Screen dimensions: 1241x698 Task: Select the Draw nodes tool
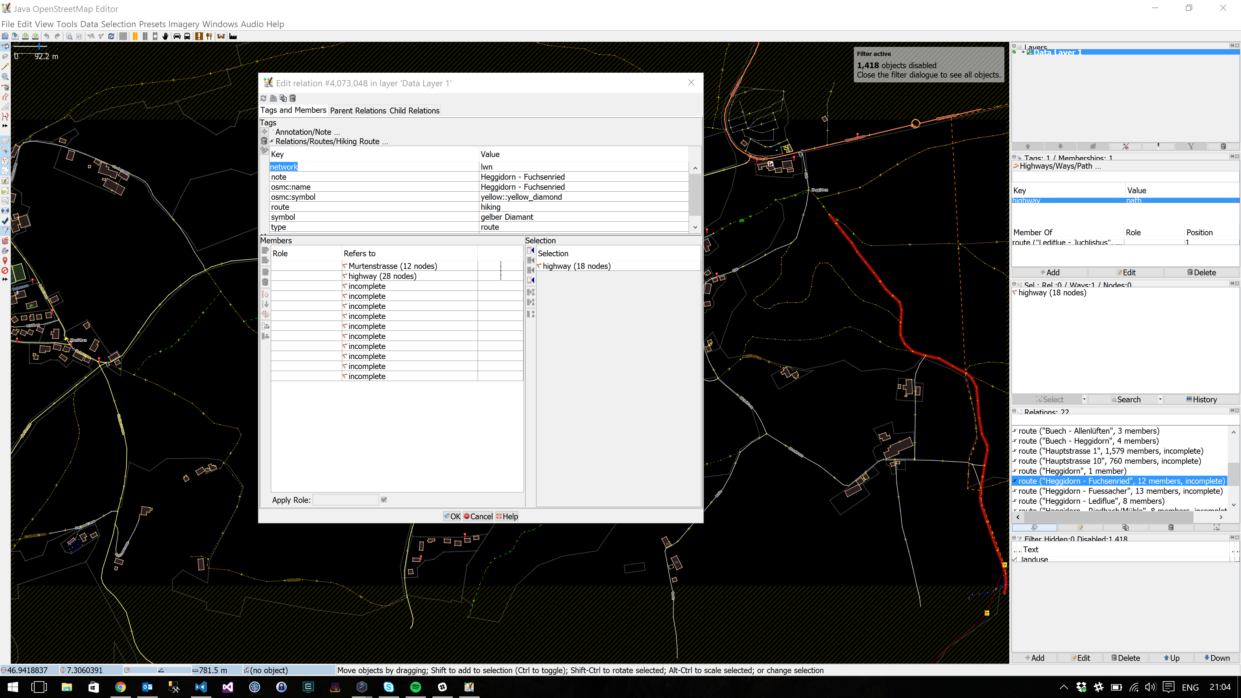click(x=5, y=67)
